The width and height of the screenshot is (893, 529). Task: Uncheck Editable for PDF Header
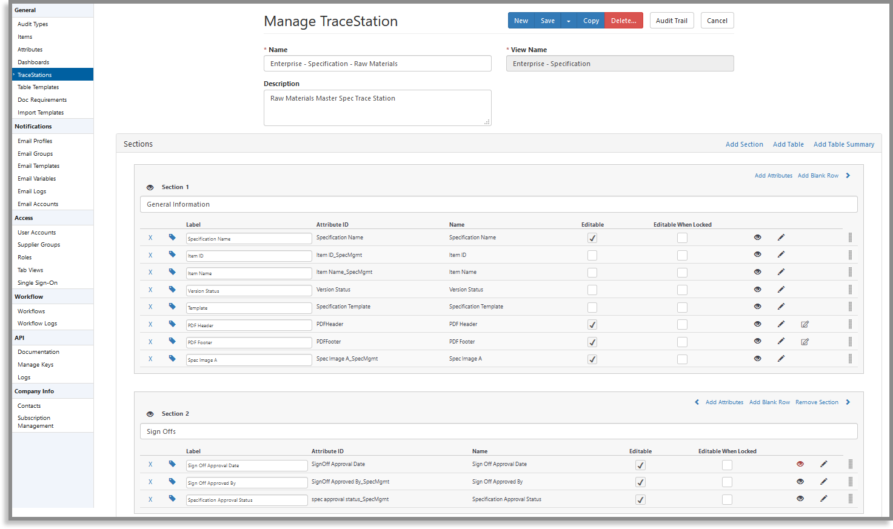pos(592,325)
